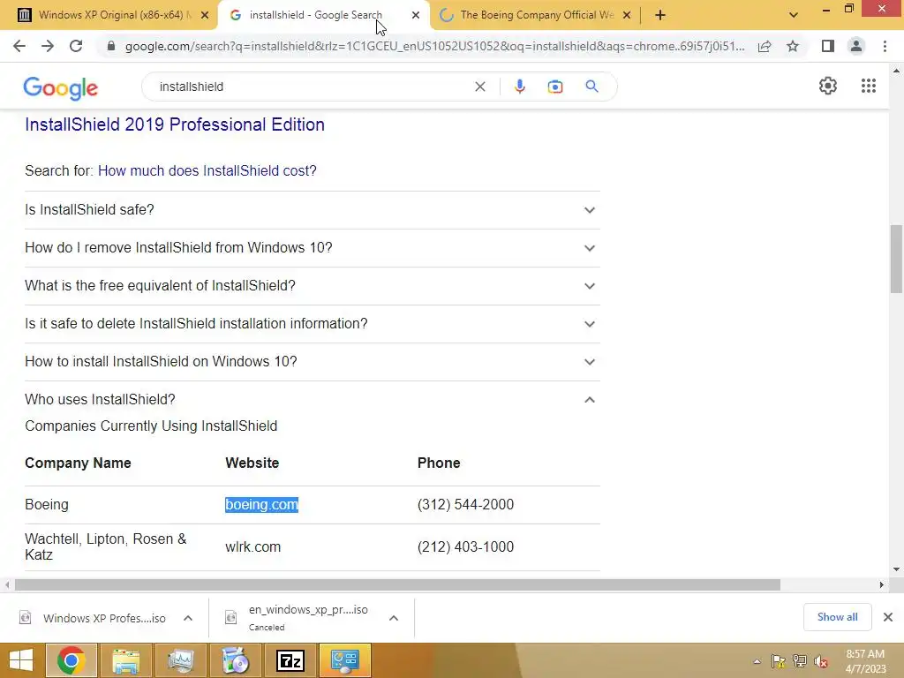904x678 pixels.
Task: Open the Chrome three-dot menu
Action: pos(885,46)
